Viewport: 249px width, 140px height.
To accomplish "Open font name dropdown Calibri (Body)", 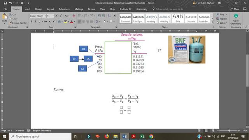I will [x=45, y=16].
